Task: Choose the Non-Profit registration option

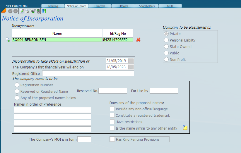Action: (166, 59)
